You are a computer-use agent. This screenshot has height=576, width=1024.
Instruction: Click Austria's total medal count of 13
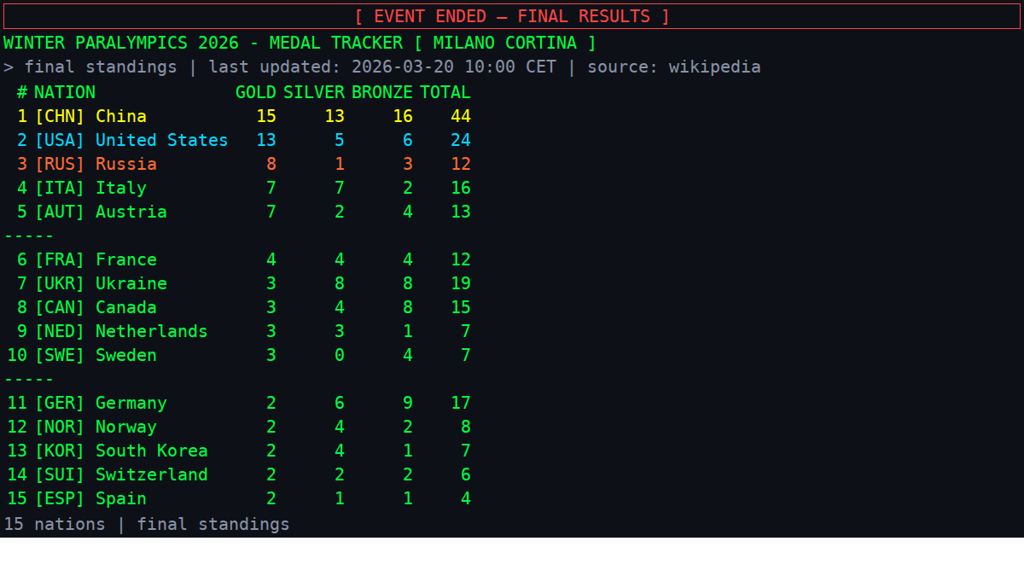[460, 212]
